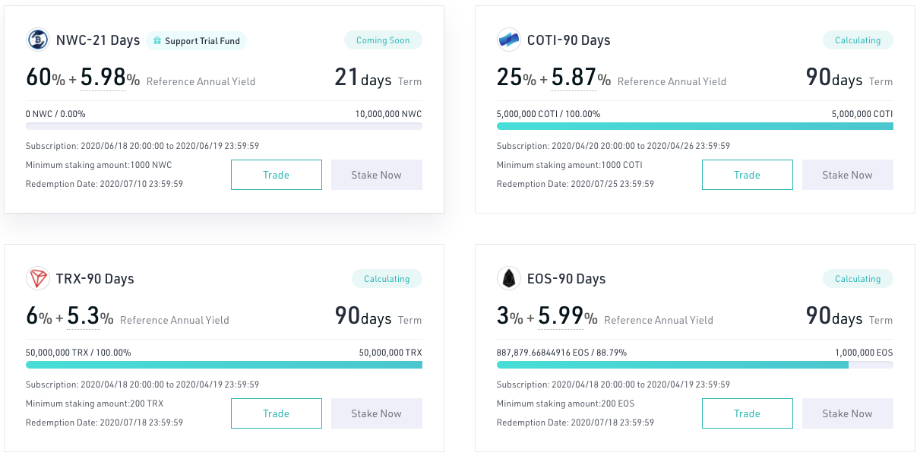Click the EOS Subscription date range
Screen dimensions: 920x459
(x=614, y=385)
